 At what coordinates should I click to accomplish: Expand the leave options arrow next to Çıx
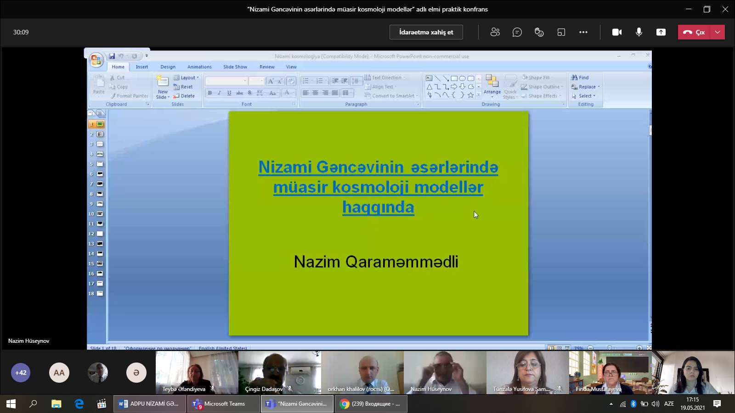click(718, 32)
